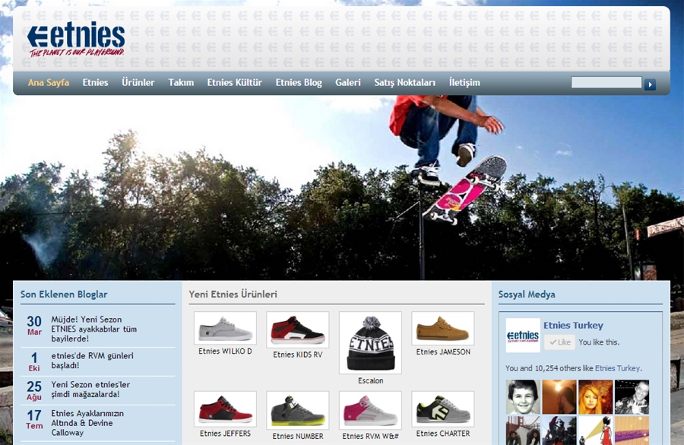Click the skateboarder hero banner image
The width and height of the screenshot is (684, 445).
[342, 188]
